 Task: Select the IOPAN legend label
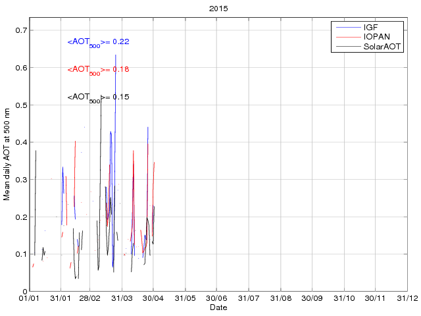[x=376, y=38]
